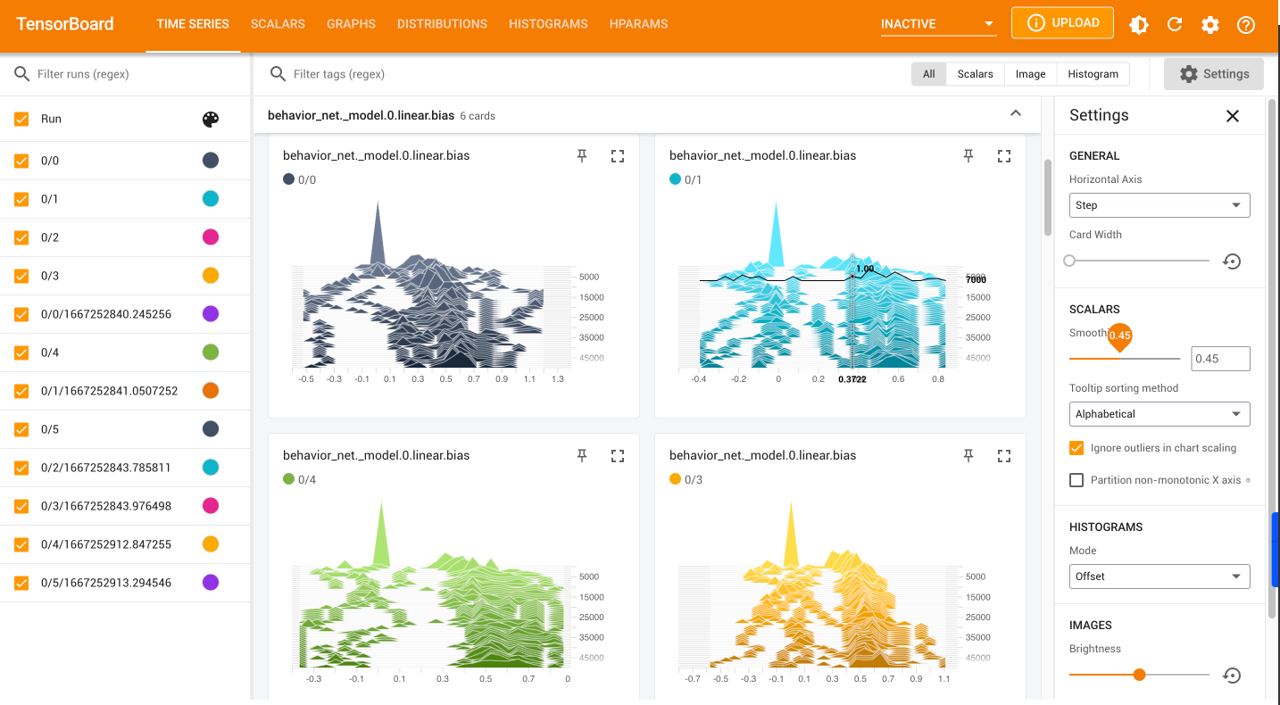Switch to the GRAPHS tab
Viewport: 1280px width, 705px height.
click(x=351, y=24)
